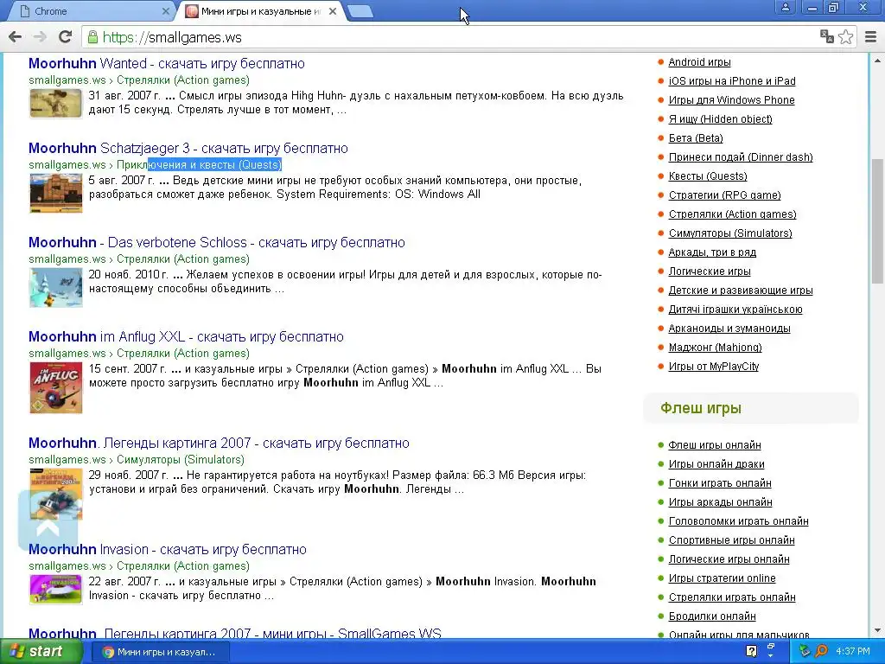The image size is (885, 664).
Task: Open Бродилки онлайн link
Action: click(x=712, y=616)
